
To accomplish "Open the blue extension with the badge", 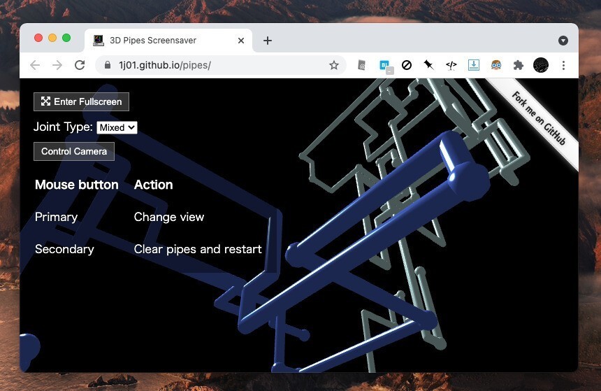I will tap(385, 66).
